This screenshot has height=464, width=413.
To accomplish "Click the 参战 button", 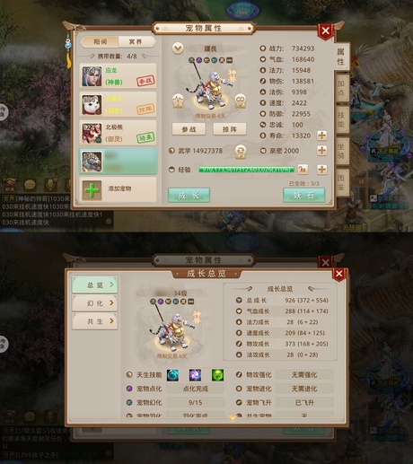I will 189,129.
